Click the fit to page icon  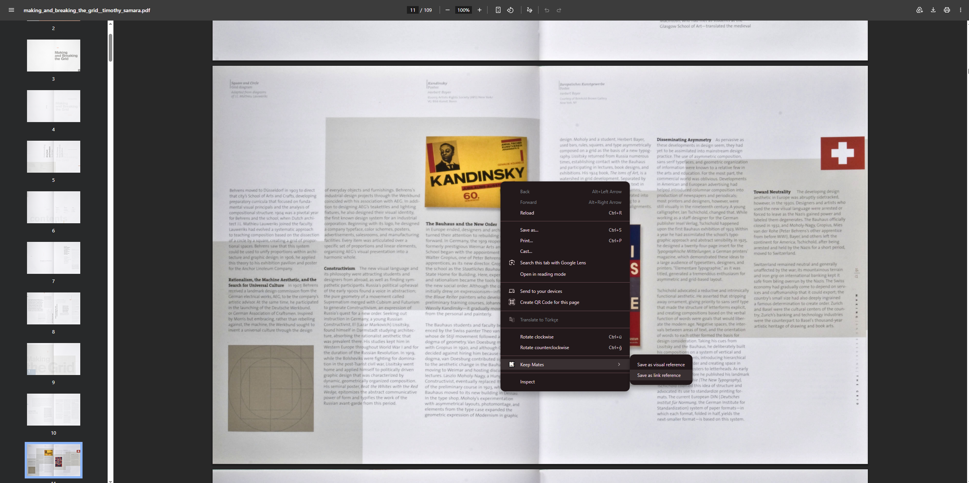(x=498, y=10)
